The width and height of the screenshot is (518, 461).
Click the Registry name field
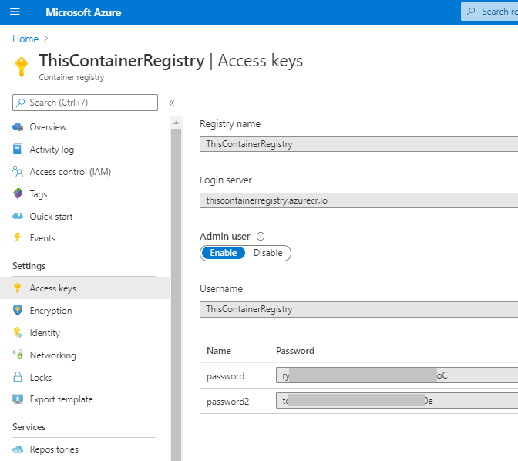coord(358,144)
